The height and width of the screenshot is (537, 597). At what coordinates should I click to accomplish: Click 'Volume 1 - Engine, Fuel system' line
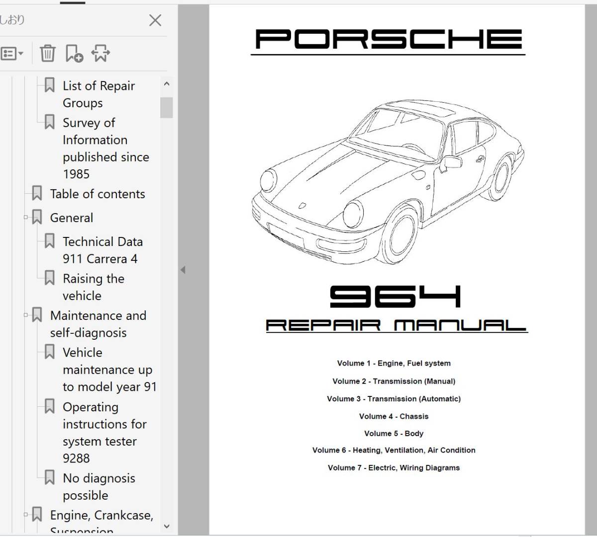[394, 363]
